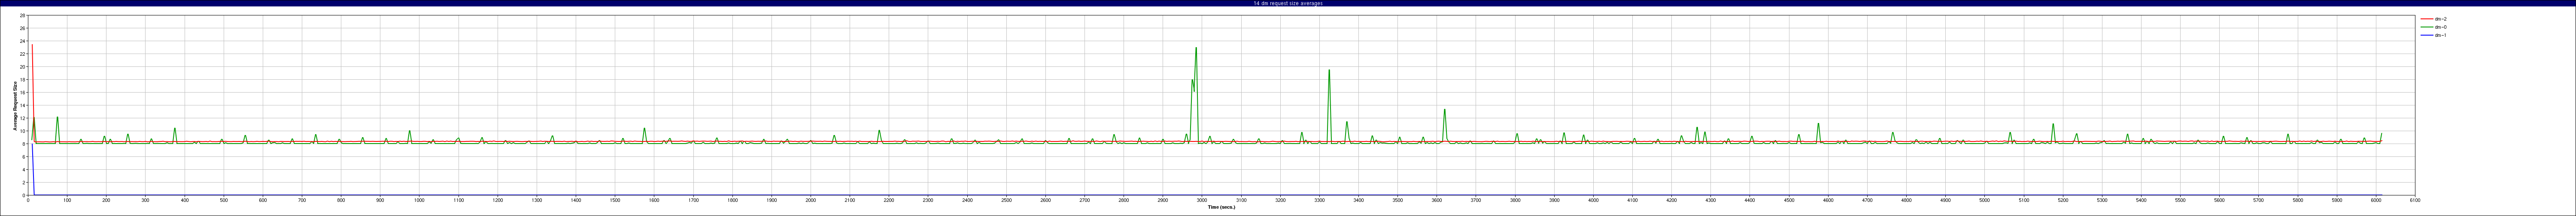Click the tallest green spike near 3000 seconds

point(1196,48)
